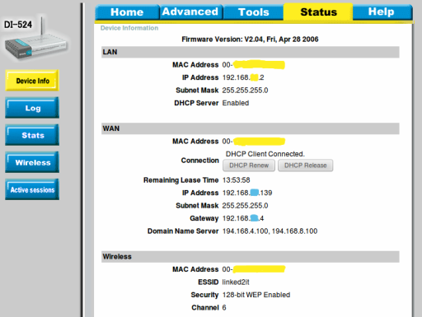This screenshot has height=317, width=422.
Task: Open the Tools tab
Action: coord(253,12)
